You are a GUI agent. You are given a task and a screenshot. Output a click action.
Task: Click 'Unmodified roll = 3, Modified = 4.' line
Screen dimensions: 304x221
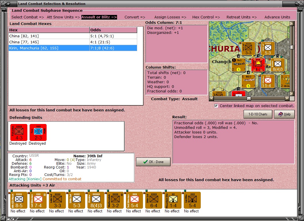(206, 127)
